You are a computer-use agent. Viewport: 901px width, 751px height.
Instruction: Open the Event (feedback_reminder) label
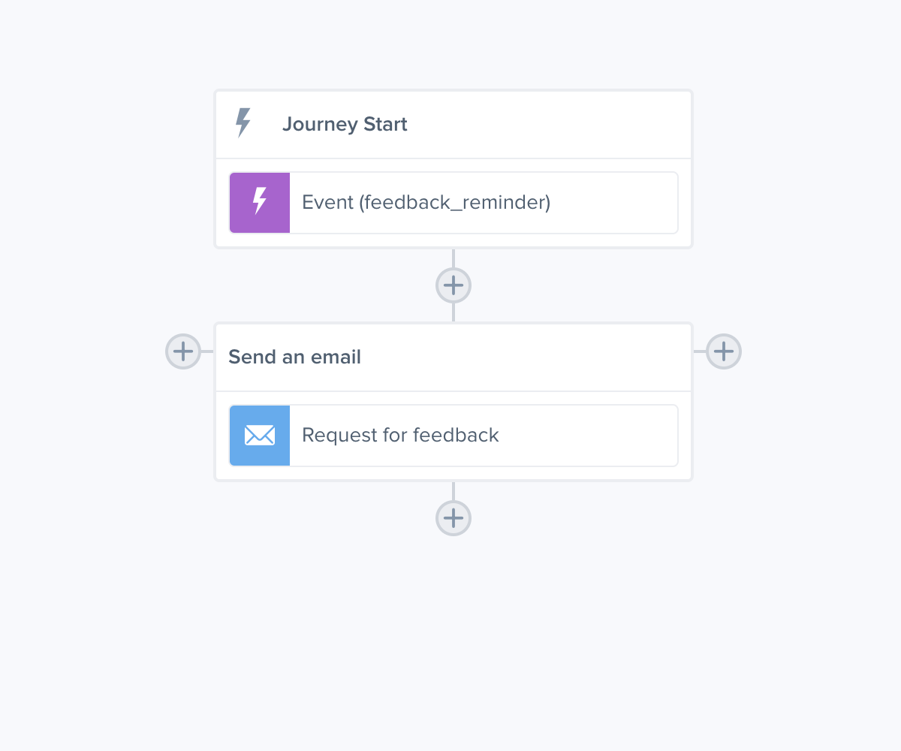(x=426, y=203)
